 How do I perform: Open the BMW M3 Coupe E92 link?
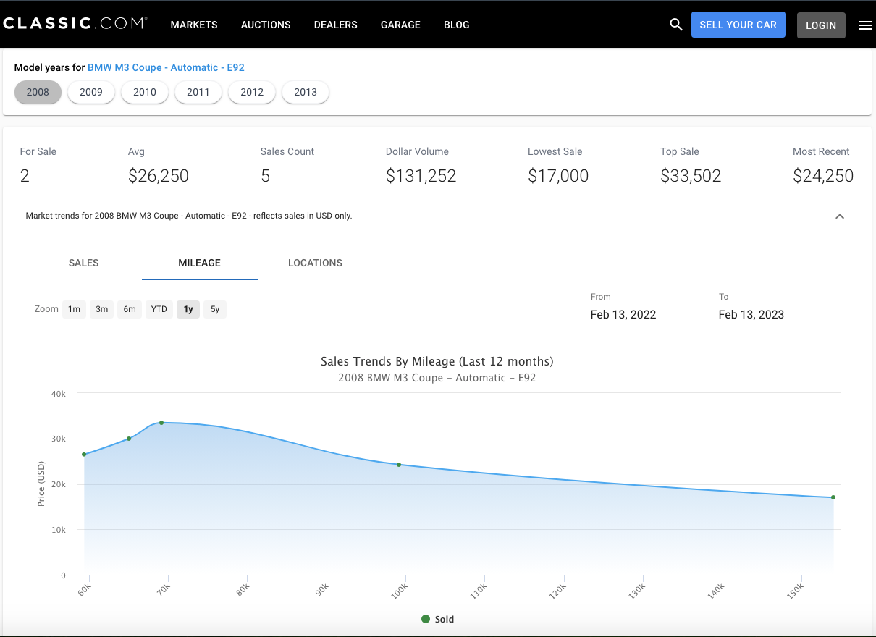166,67
